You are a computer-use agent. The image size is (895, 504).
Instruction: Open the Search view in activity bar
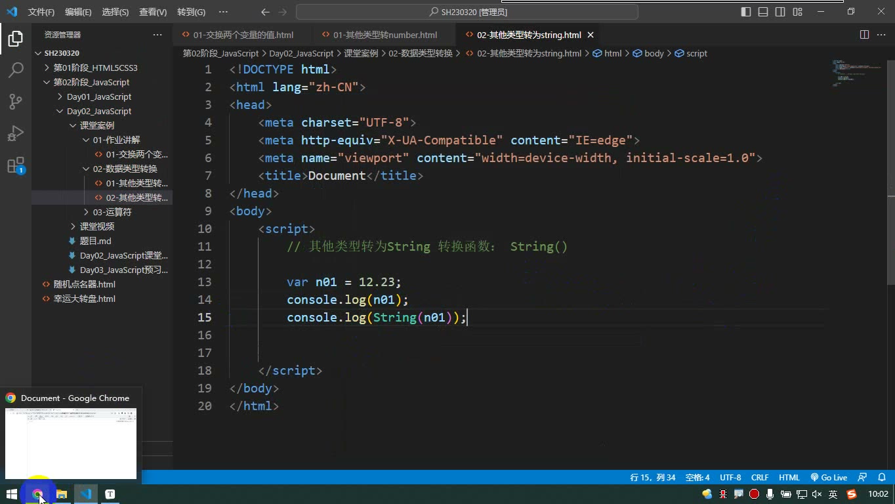(15, 70)
